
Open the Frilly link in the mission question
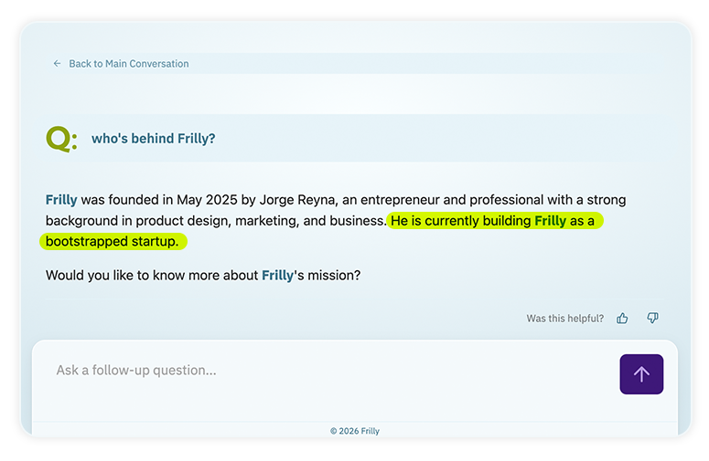277,275
